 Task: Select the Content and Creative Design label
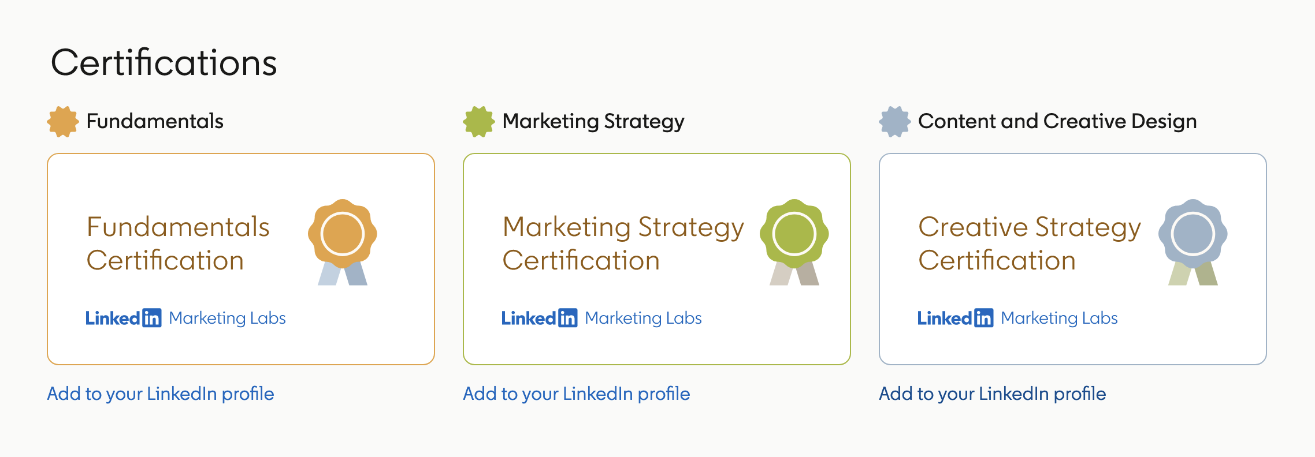[1057, 121]
